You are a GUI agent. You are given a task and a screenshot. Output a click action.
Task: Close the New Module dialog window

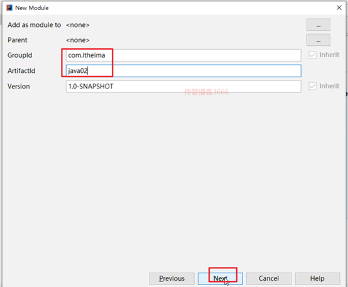(x=339, y=8)
